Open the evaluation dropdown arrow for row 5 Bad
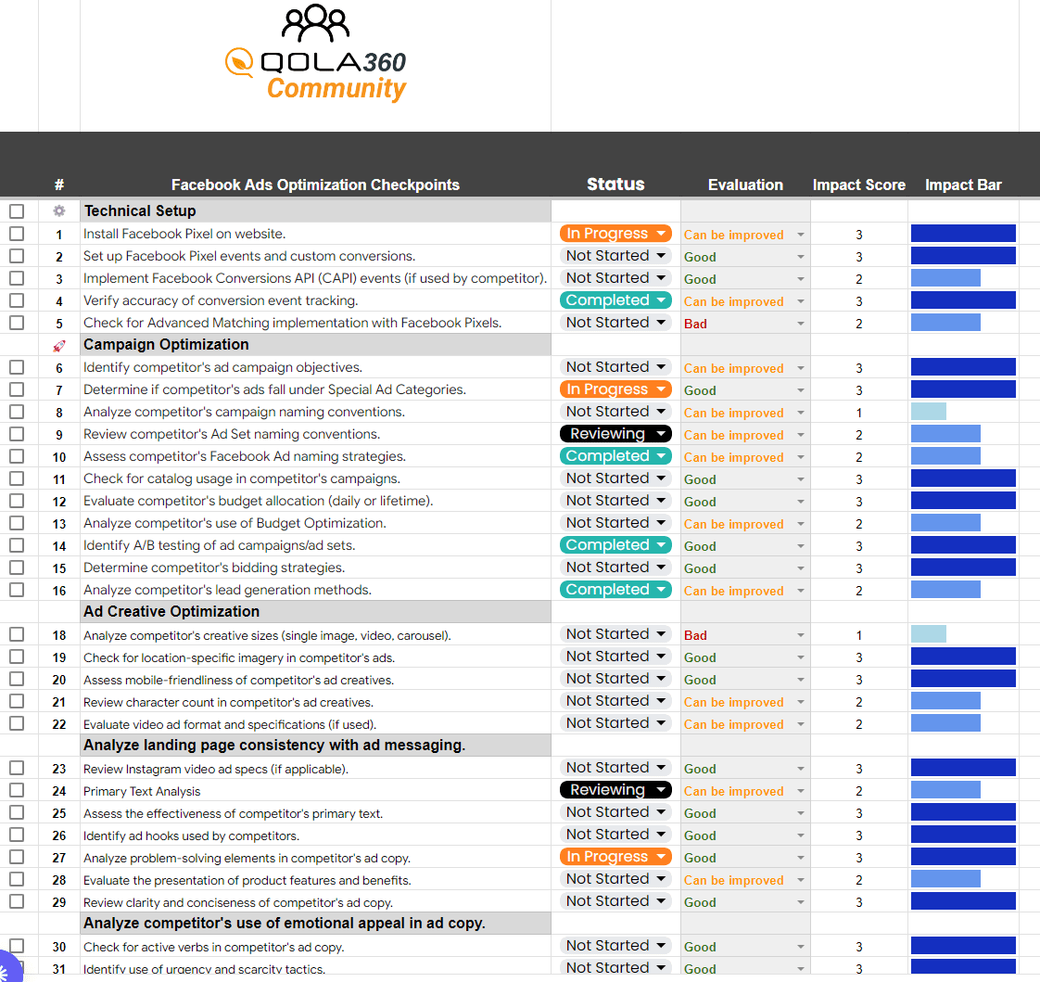The image size is (1040, 982). (x=801, y=324)
